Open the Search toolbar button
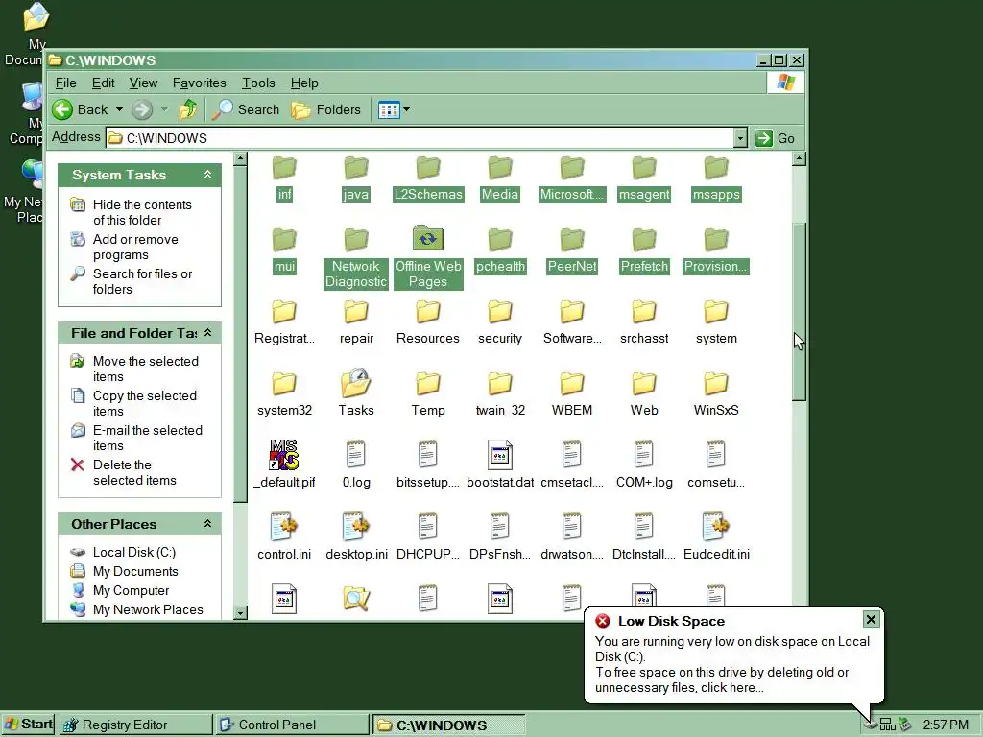Image resolution: width=983 pixels, height=737 pixels. [x=245, y=109]
